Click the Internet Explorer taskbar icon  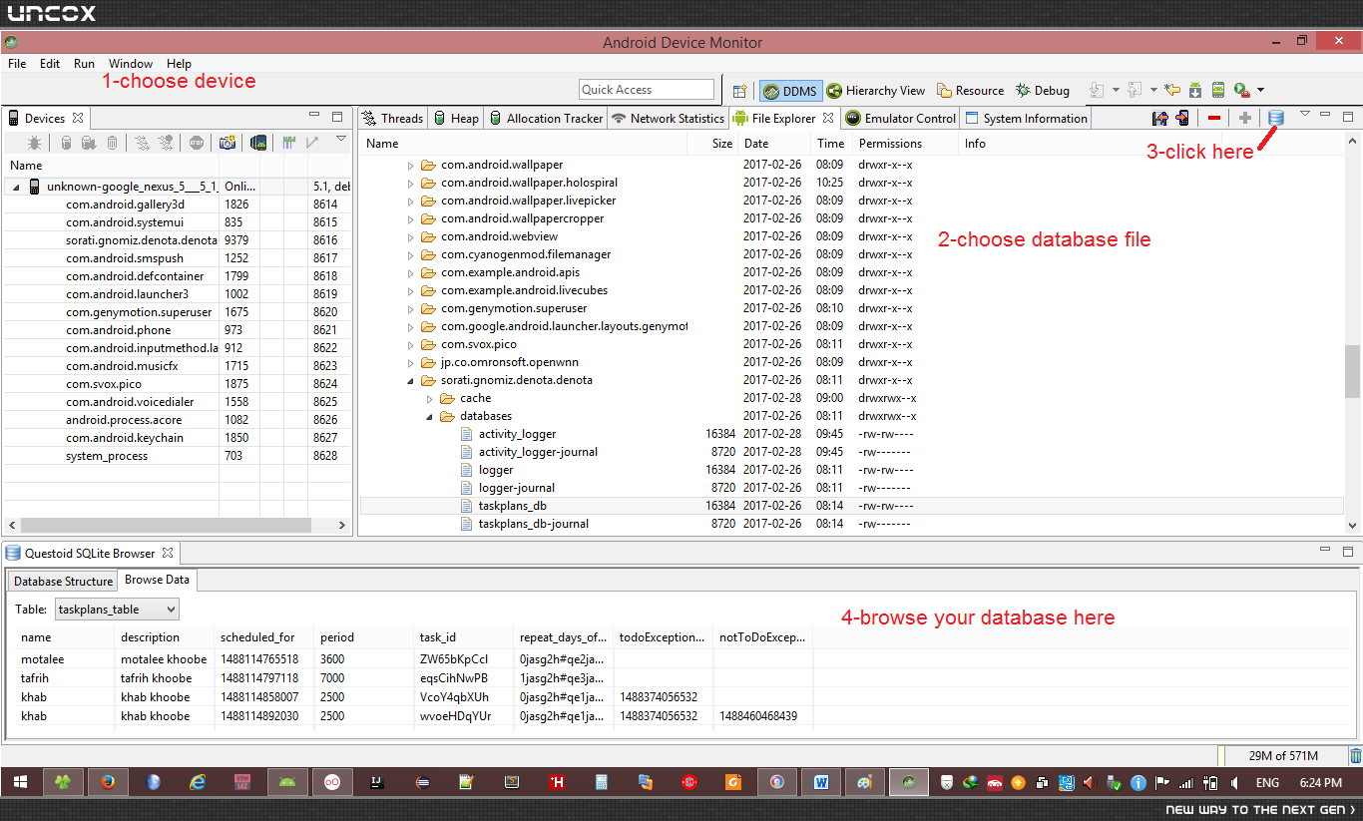(198, 782)
